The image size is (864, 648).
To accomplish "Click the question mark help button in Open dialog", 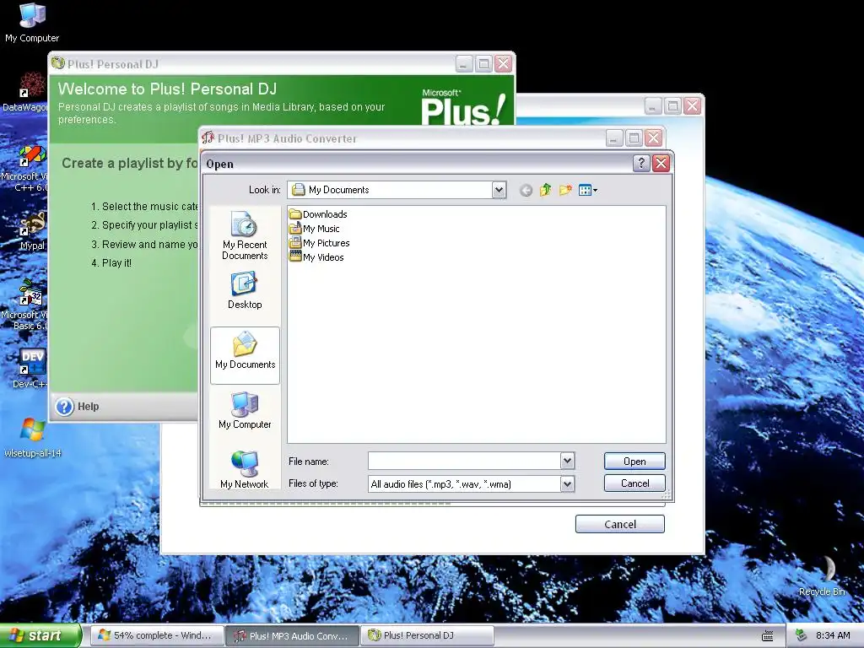I will pos(641,163).
